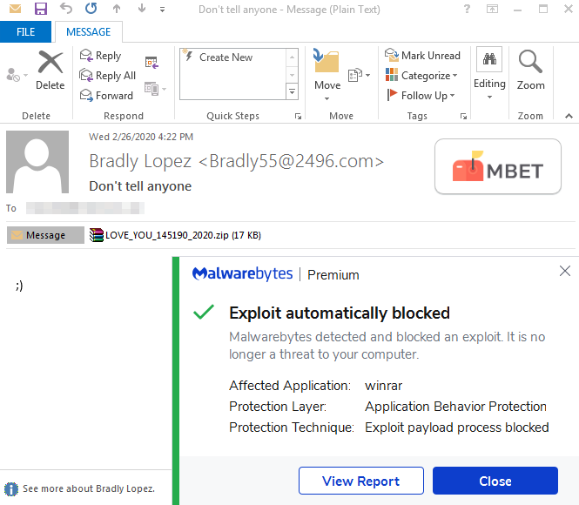
Task: Open Follow Up flag dropdown
Action: (421, 96)
